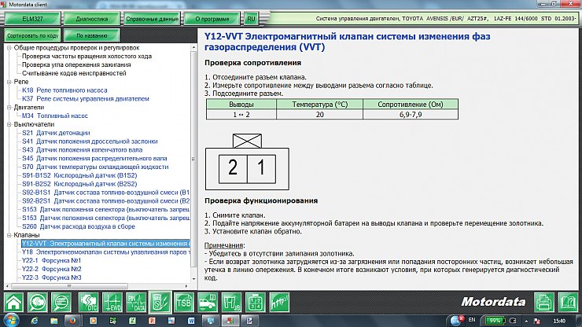Select Y22-1 Форсунка №1
Viewport: 582px width, 327px height.
point(51,260)
